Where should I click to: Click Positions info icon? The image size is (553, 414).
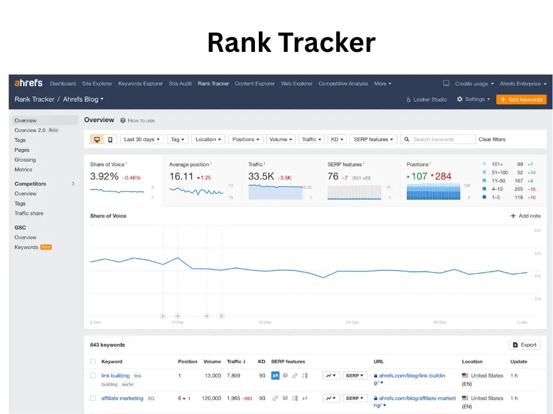(430, 163)
